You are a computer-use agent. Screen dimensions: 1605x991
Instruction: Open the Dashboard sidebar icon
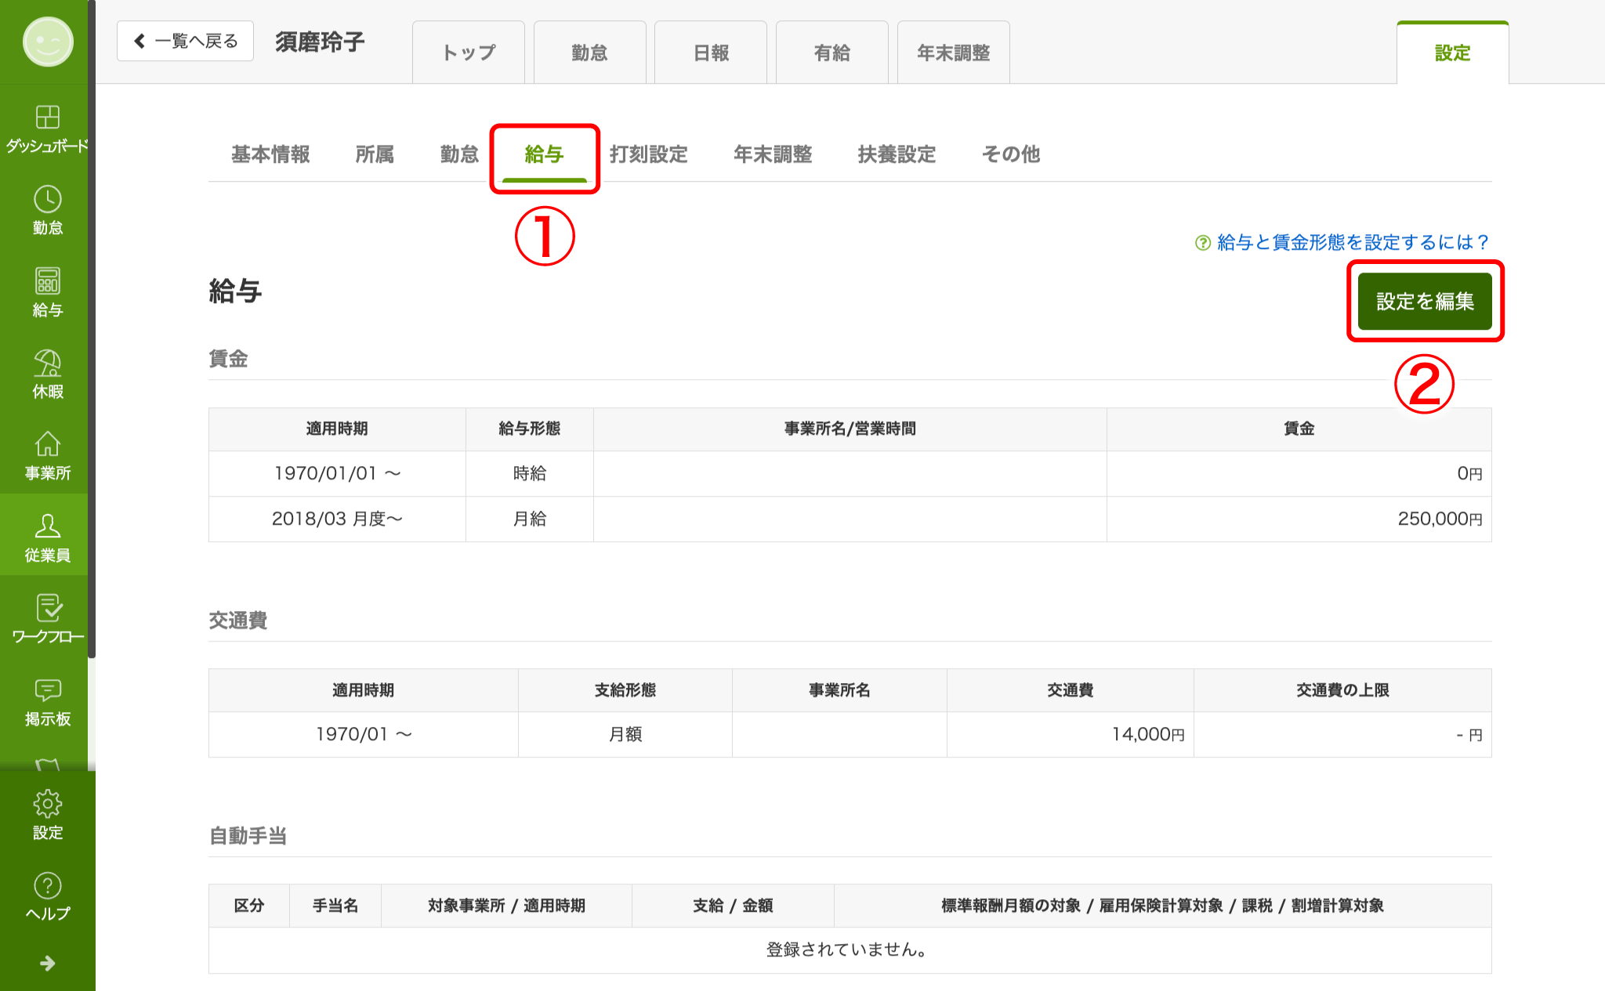click(47, 118)
